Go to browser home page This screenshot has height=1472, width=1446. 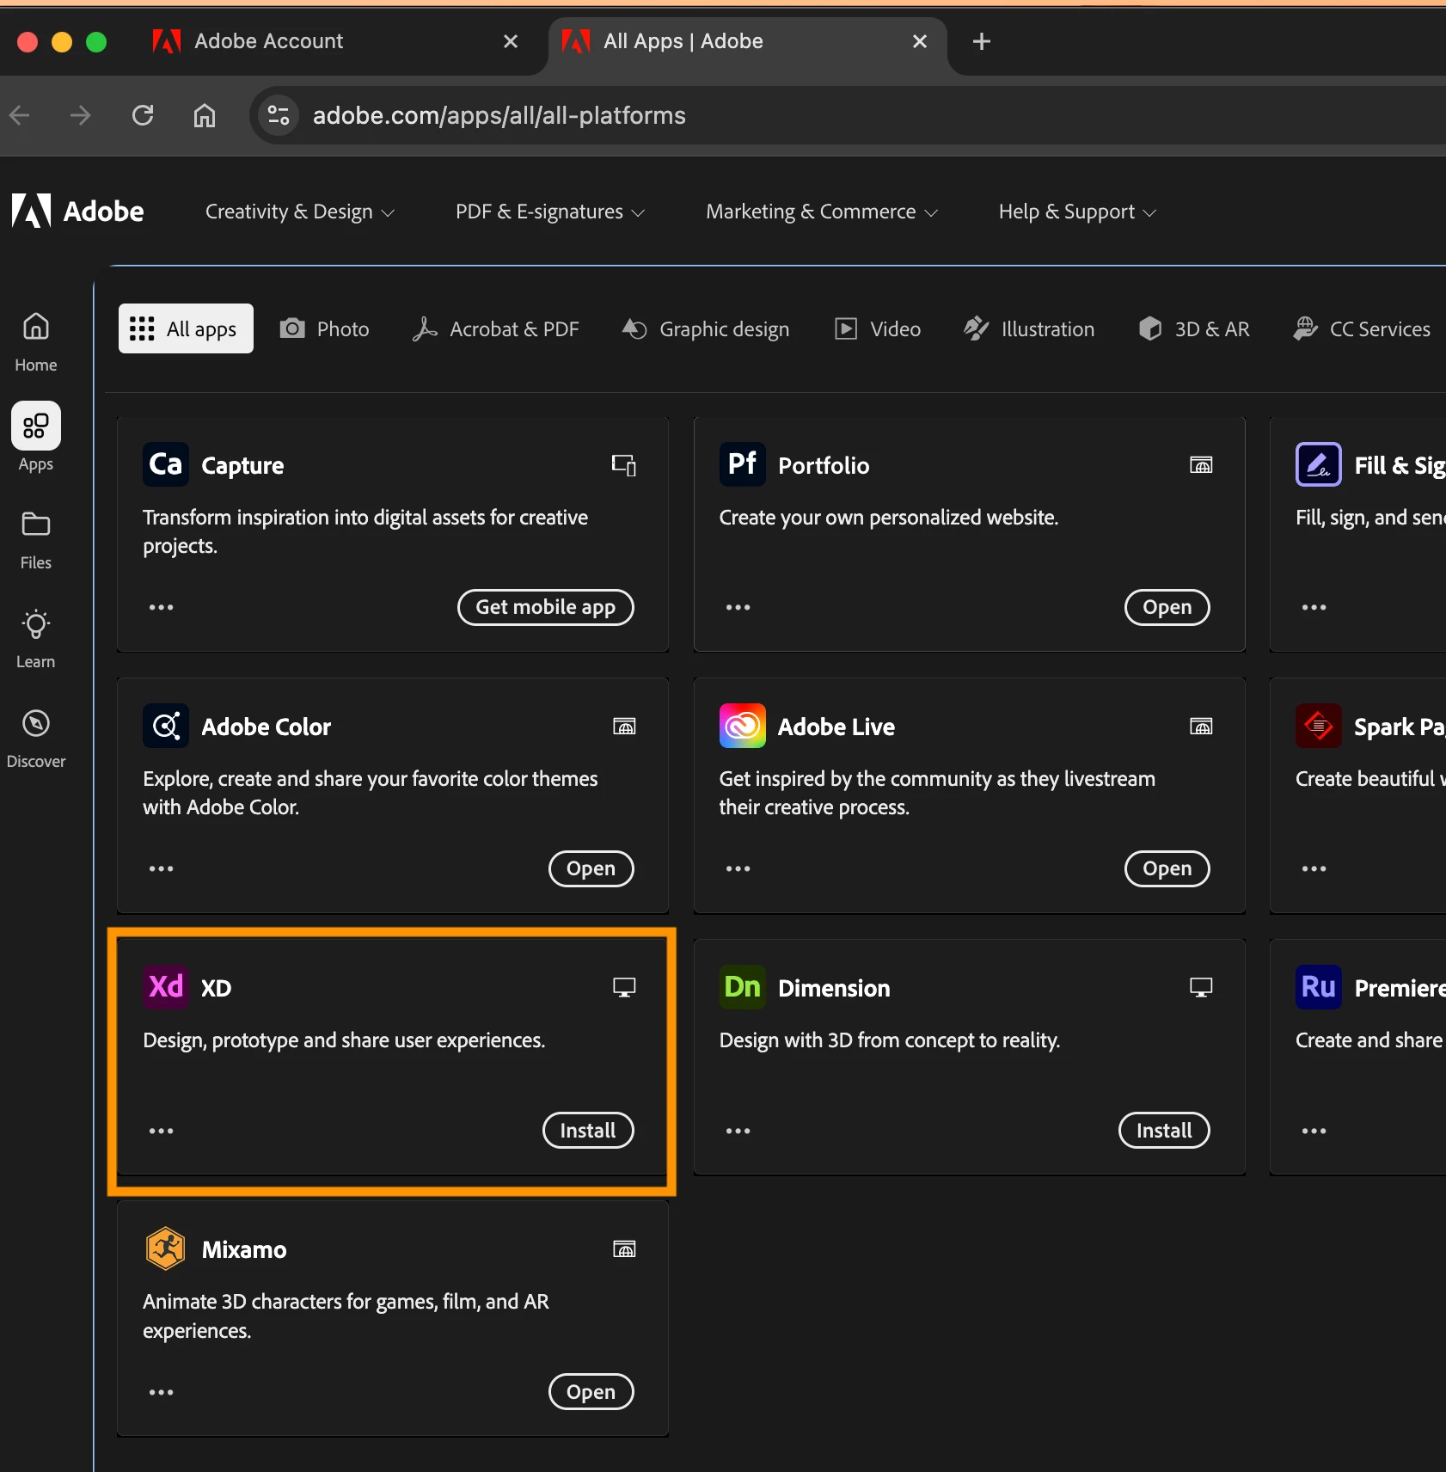[x=205, y=115]
